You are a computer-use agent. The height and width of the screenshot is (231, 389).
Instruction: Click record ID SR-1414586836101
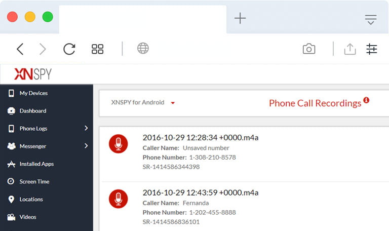171,222
